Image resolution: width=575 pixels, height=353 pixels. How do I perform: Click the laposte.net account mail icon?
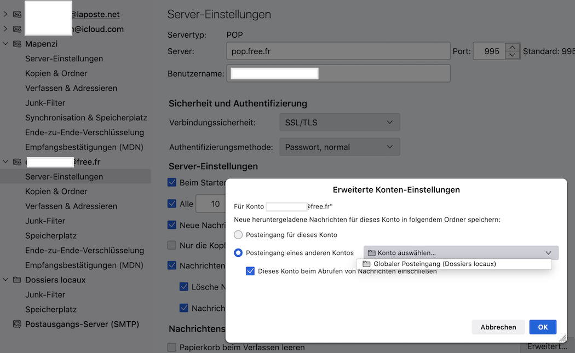tap(17, 14)
